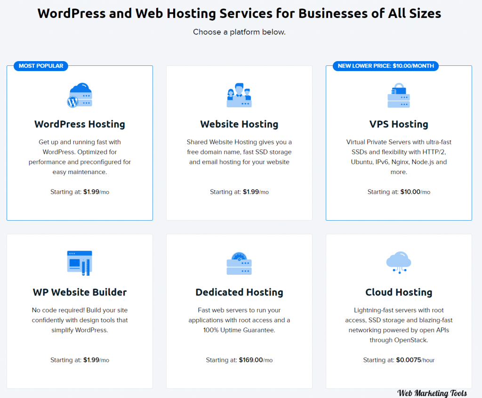Viewport: 482px width, 398px height.
Task: Click the NEW LOWER PRICE: $10.00/MONTH badge
Action: click(386, 66)
